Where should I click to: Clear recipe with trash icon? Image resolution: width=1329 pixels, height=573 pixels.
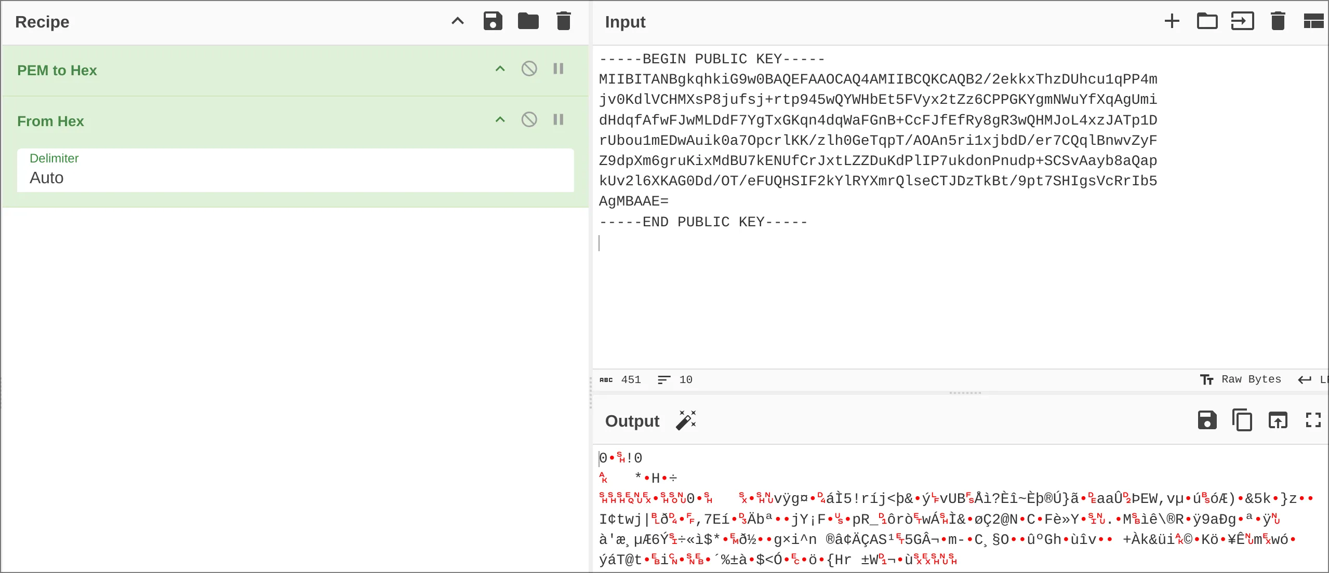(563, 21)
